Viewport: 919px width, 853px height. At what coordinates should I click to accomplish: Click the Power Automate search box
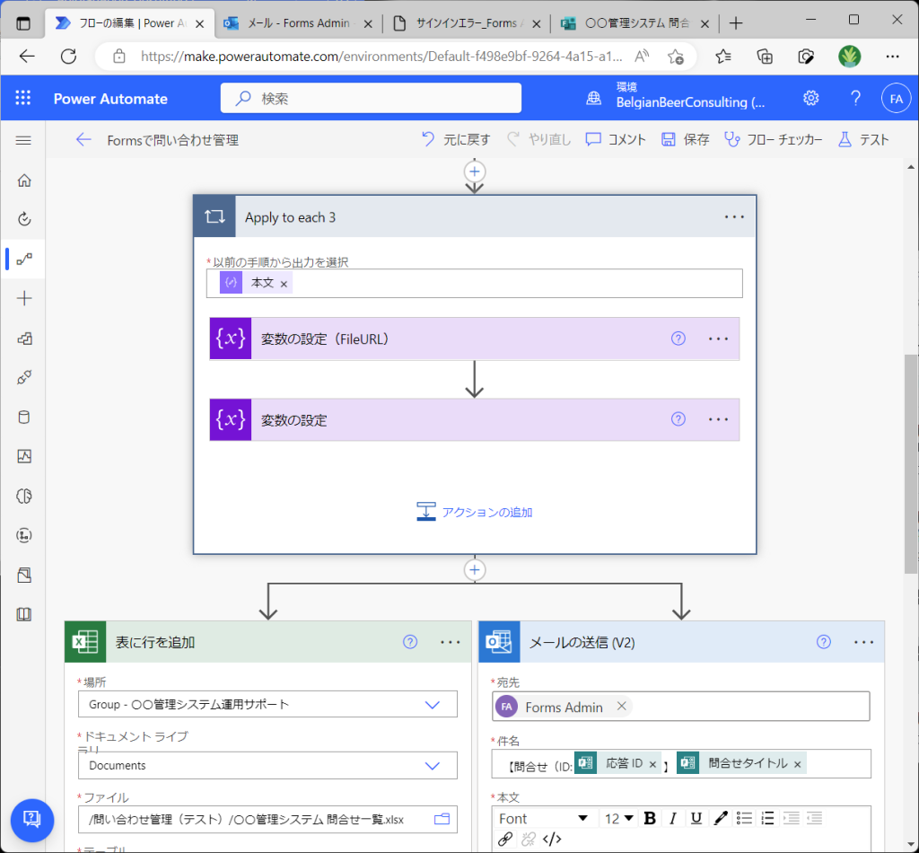pos(371,98)
